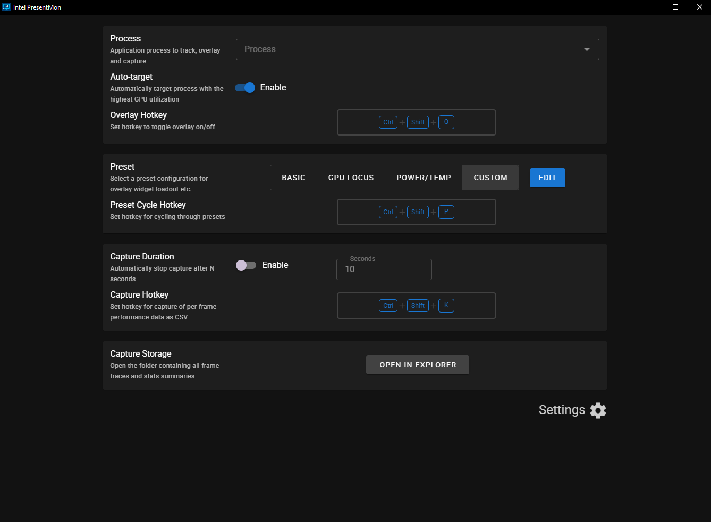Open the Settings gear icon
711x522 pixels.
[x=598, y=410]
